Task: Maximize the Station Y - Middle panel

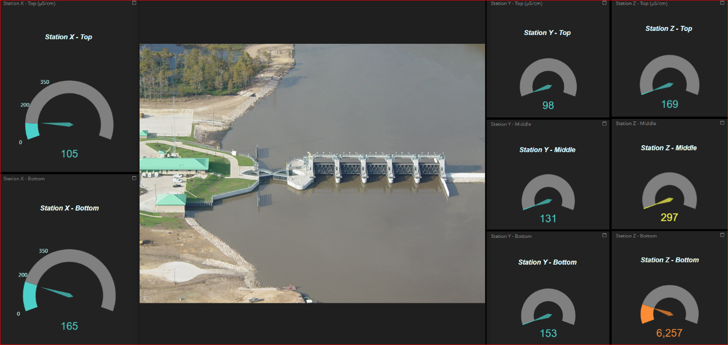Action: (x=605, y=124)
